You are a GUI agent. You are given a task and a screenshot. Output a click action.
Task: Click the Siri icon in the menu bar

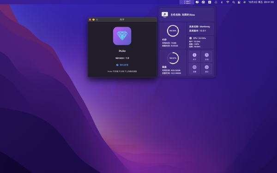coord(245,2)
